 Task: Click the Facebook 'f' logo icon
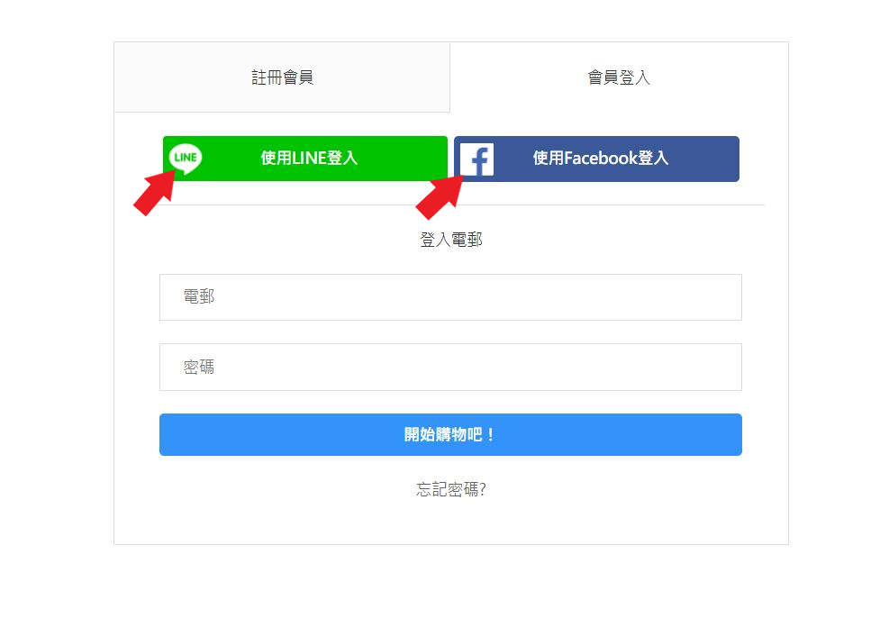476,159
